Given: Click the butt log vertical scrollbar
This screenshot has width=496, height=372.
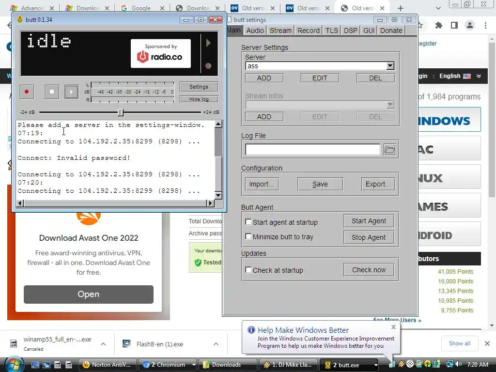Looking at the screenshot, I should coord(218,160).
